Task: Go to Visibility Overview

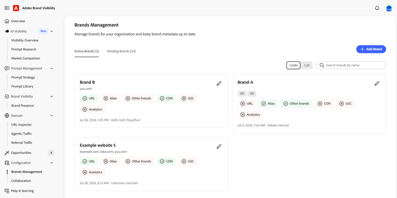Action: click(x=25, y=41)
